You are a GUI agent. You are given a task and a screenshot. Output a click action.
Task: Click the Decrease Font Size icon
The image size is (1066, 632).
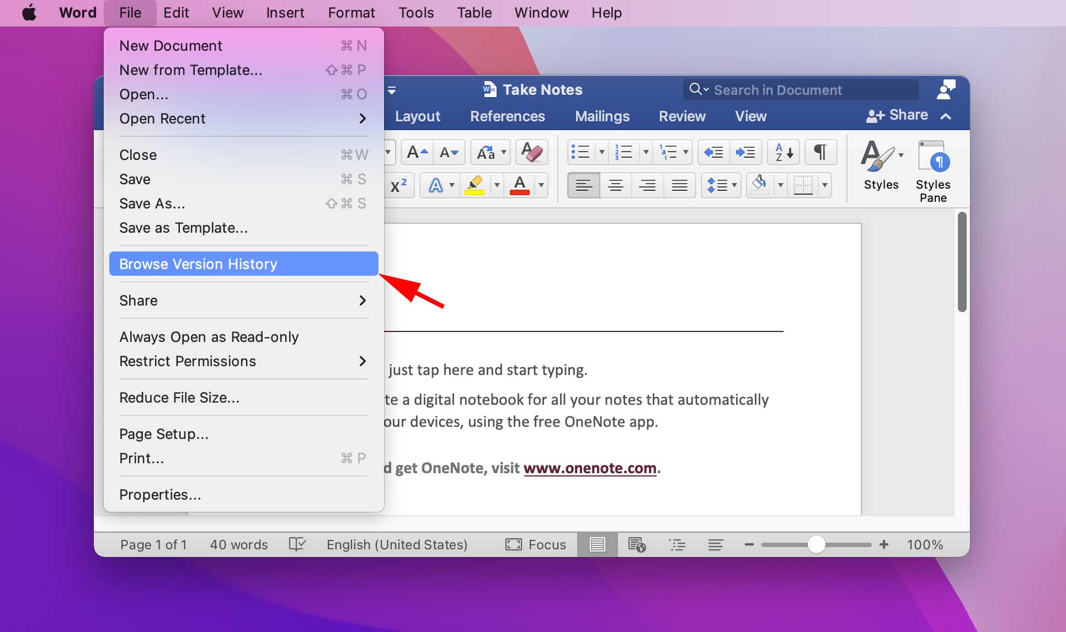click(450, 153)
